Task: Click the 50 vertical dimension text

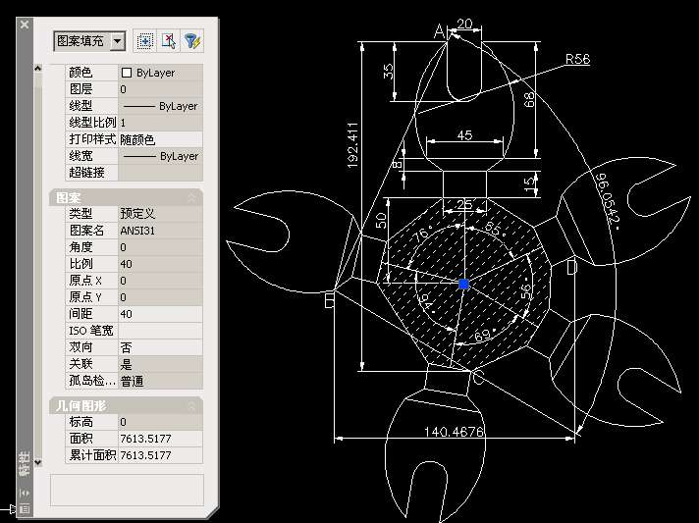Action: click(380, 221)
